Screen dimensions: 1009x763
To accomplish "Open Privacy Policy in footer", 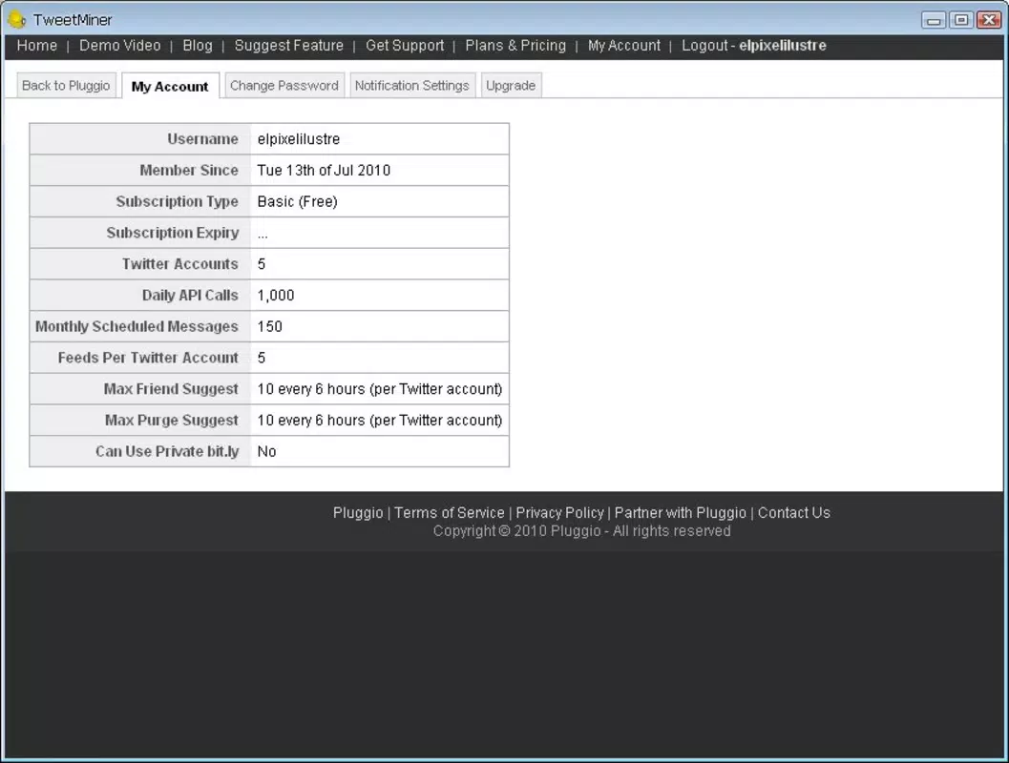I will pyautogui.click(x=559, y=513).
